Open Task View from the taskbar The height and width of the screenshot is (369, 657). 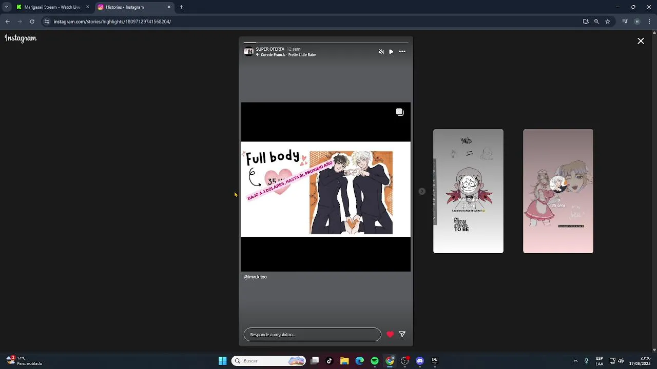(x=315, y=361)
